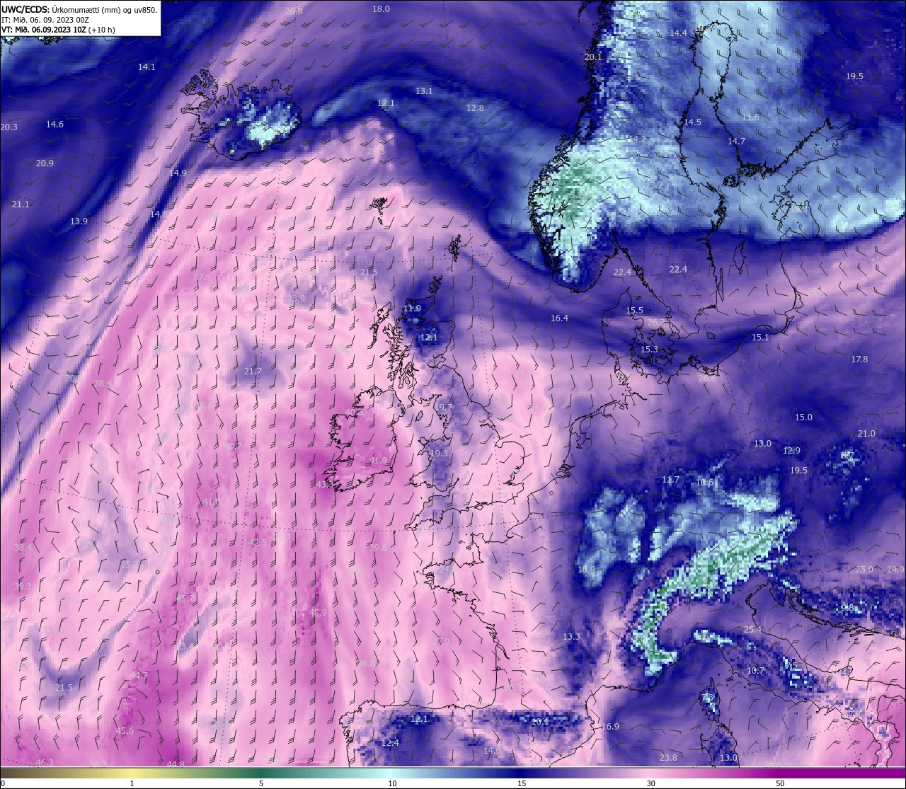Click the 24.9 value label
The height and width of the screenshot is (789, 906).
895,570
